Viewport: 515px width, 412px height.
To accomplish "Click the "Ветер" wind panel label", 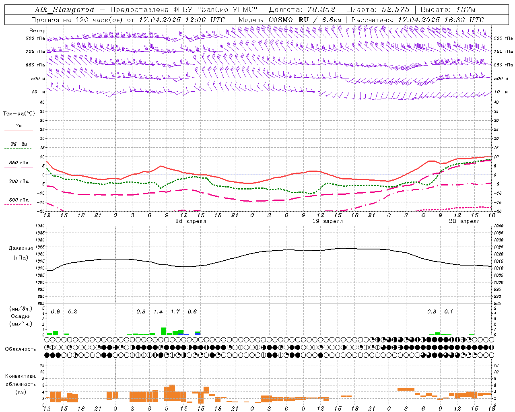I will coord(37,31).
